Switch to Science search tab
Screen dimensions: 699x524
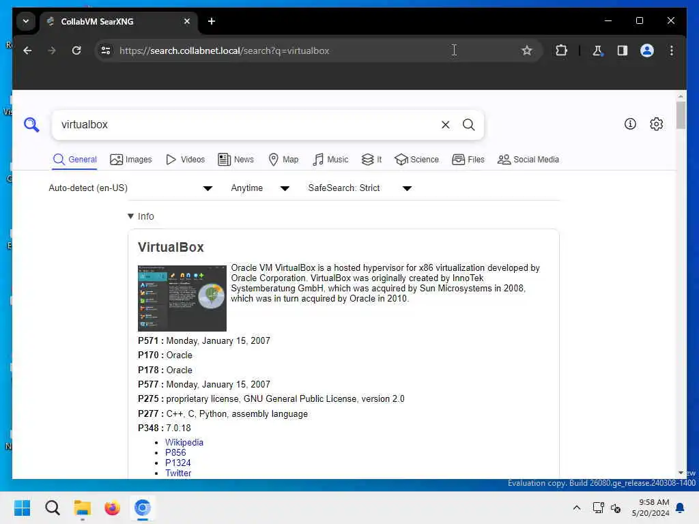(x=417, y=160)
